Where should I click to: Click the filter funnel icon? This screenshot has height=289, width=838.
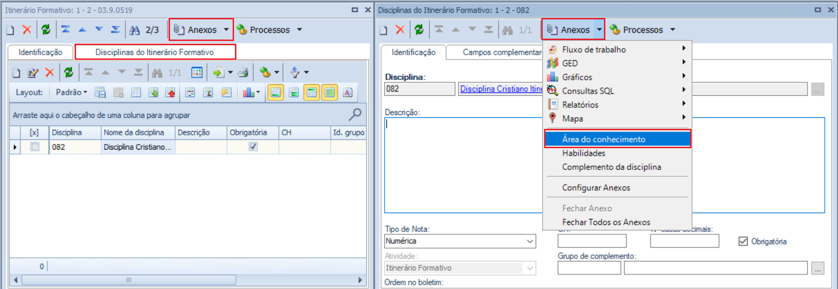pos(295,73)
